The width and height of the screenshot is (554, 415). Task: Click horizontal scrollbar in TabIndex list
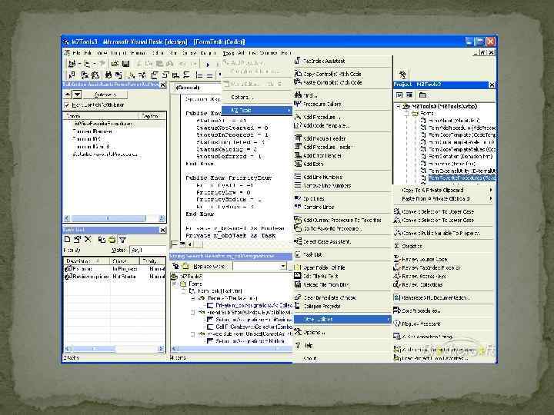[115, 218]
